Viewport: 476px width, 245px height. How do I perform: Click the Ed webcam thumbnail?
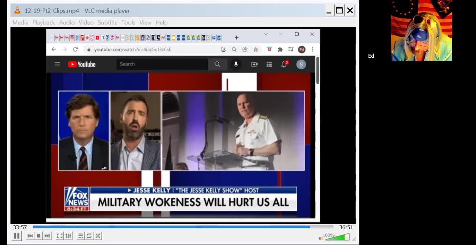[x=421, y=31]
